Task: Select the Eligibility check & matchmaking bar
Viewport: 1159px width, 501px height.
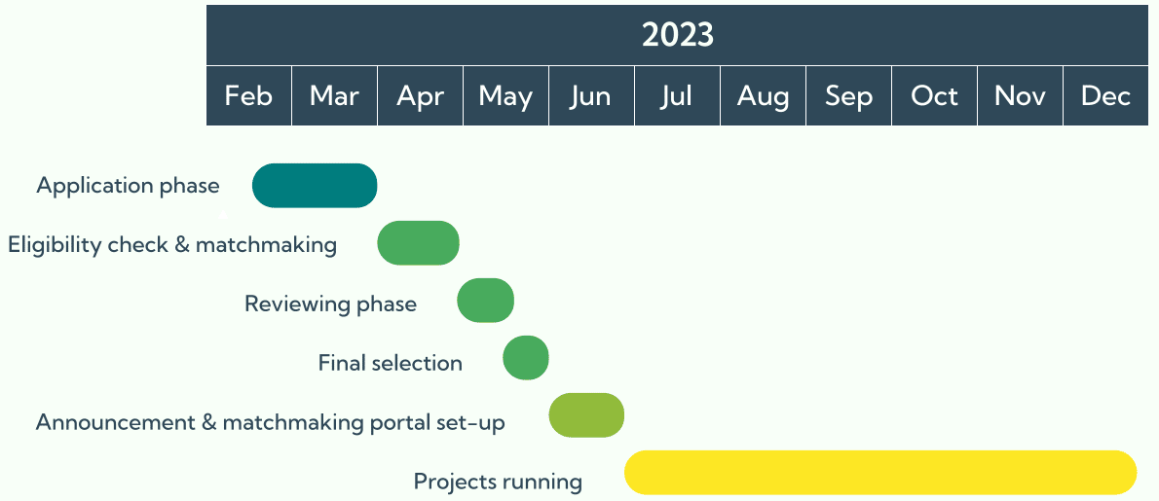Action: (x=418, y=243)
